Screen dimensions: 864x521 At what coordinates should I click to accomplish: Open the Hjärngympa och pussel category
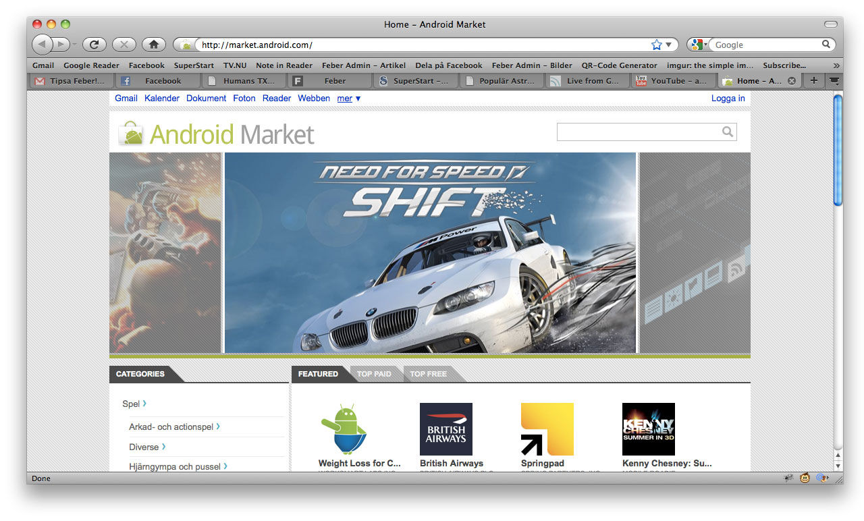click(178, 466)
